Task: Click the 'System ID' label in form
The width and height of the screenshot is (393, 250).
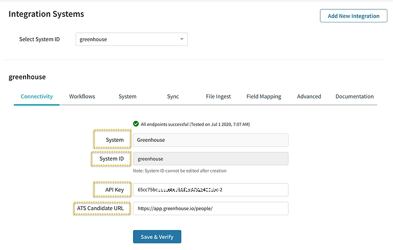Action: click(112, 159)
